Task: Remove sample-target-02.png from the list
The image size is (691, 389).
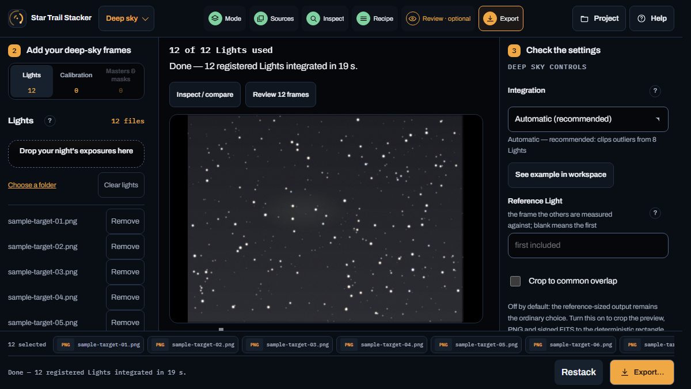Action: pos(125,247)
